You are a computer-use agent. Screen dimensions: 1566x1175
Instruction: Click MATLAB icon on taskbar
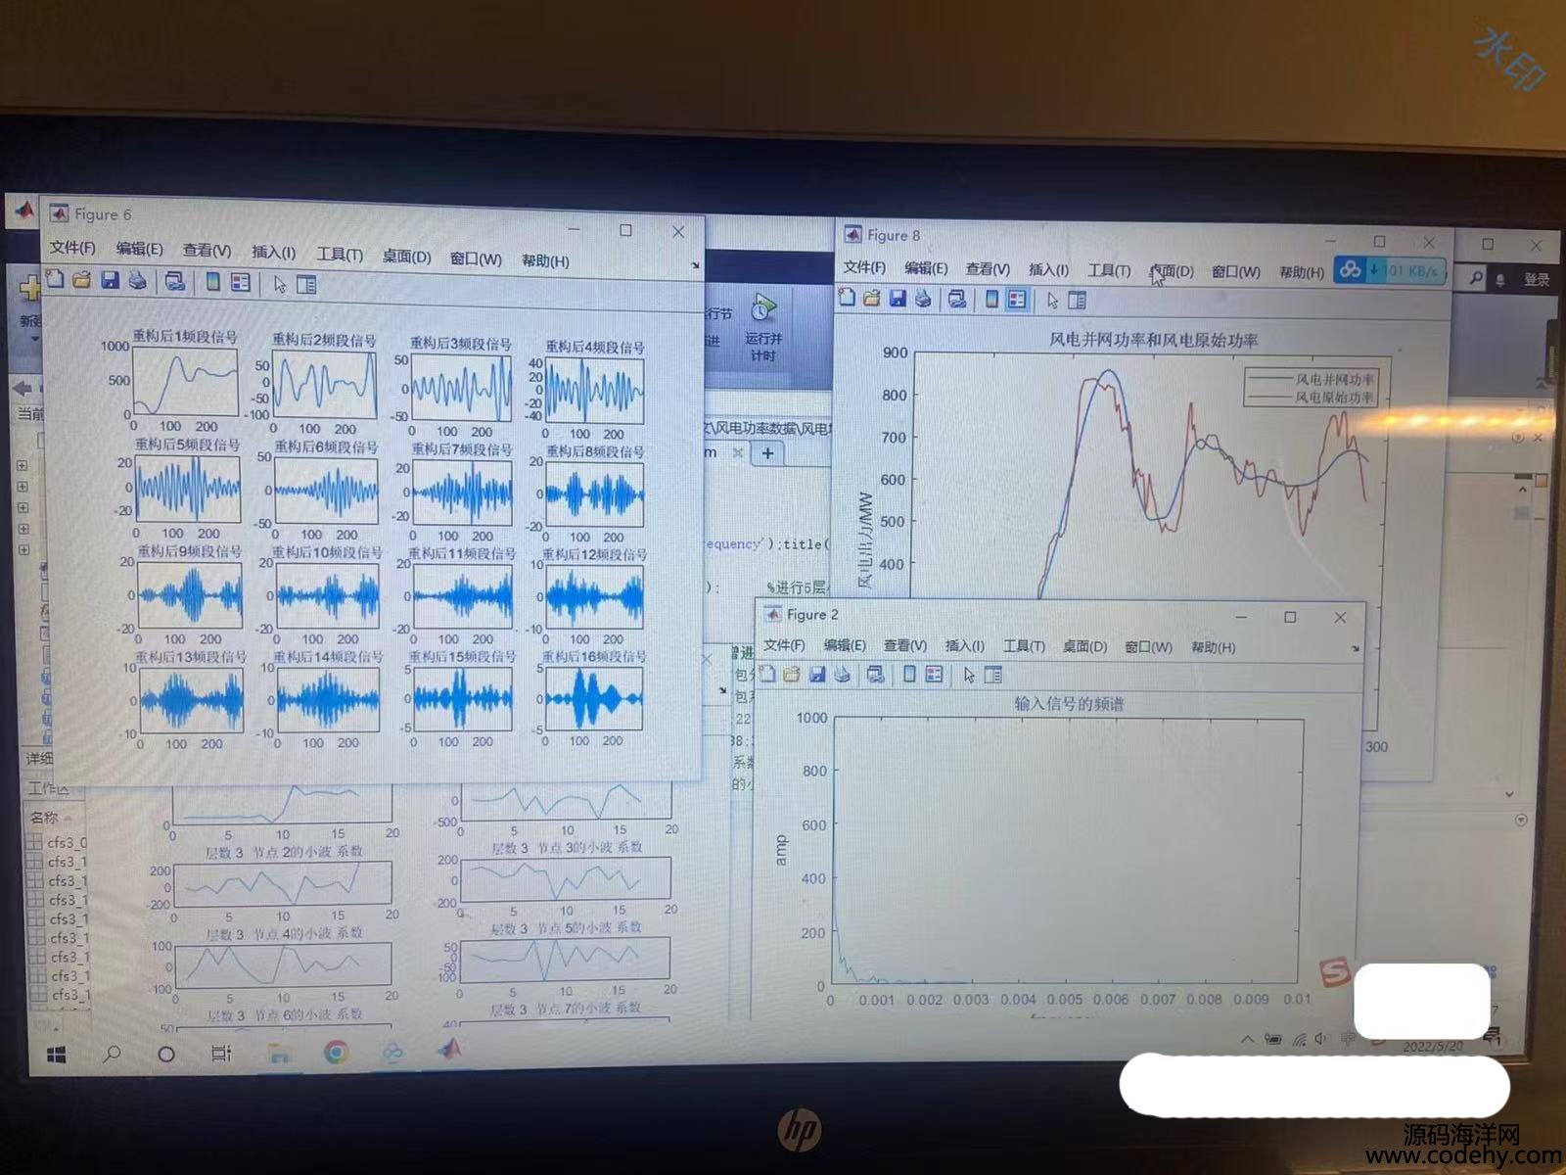pyautogui.click(x=449, y=1050)
